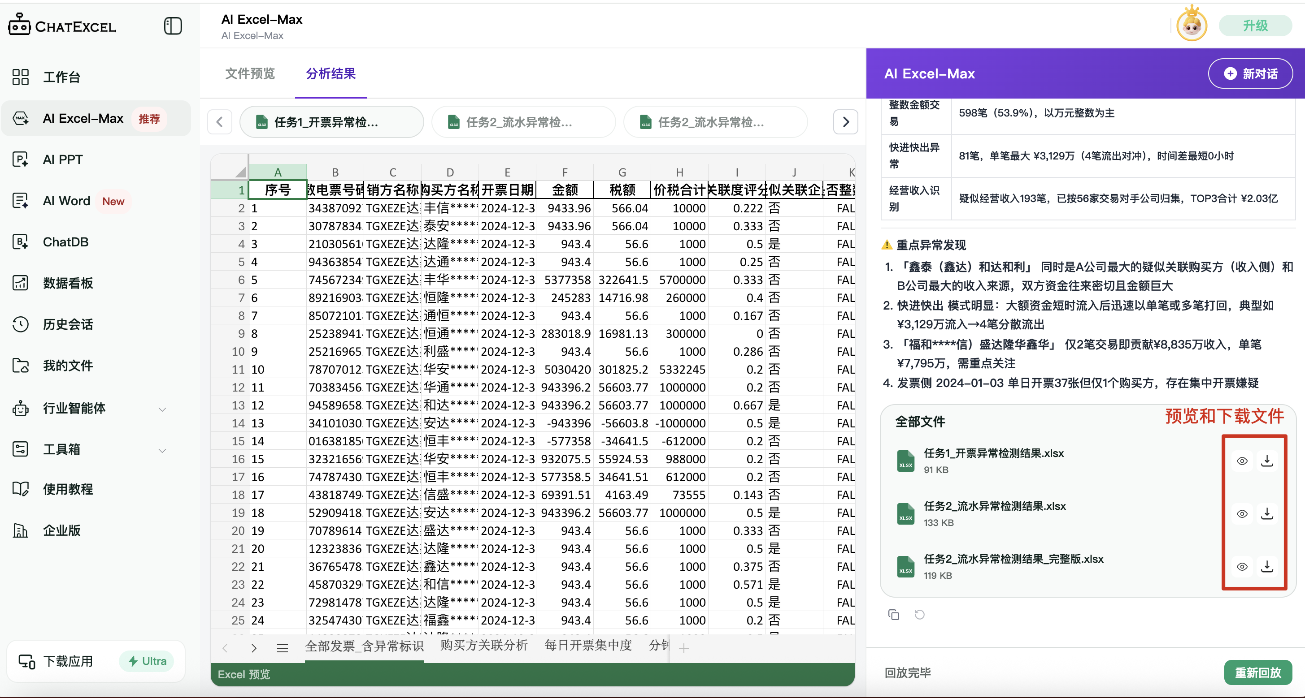Open AI Word tool
1305x698 pixels.
pyautogui.click(x=67, y=201)
